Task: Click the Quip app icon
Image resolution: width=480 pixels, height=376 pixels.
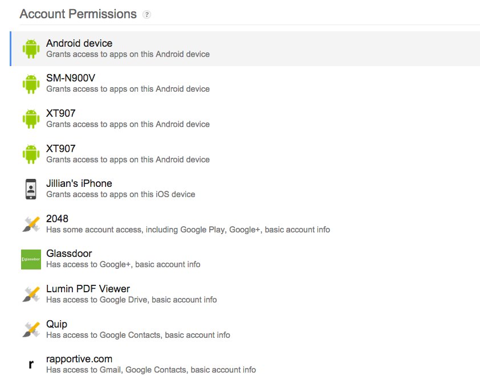Action: (31, 330)
